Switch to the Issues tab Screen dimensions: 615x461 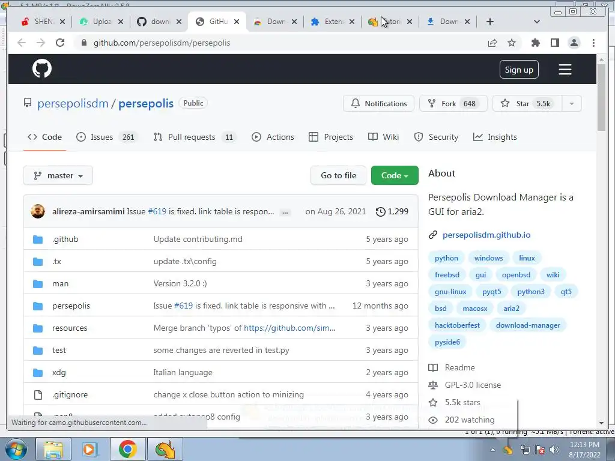click(107, 137)
